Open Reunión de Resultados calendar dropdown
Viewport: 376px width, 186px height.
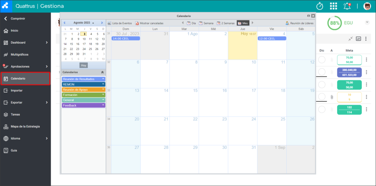coord(103,79)
